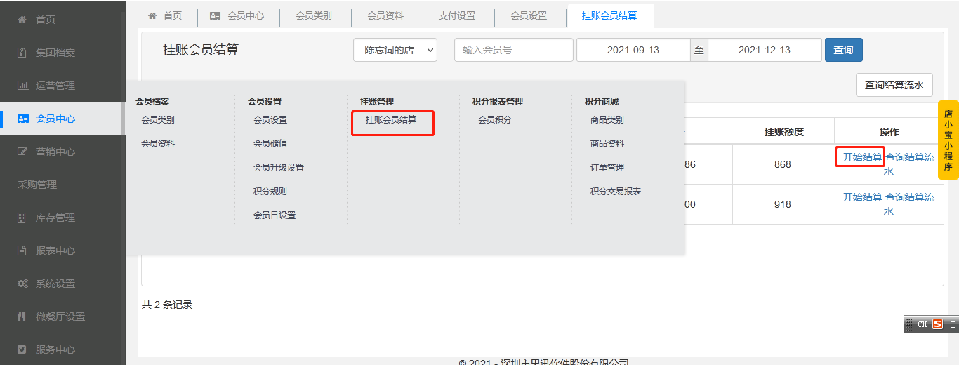Open the end date picker 2021-12-13
The image size is (959, 365).
click(764, 50)
